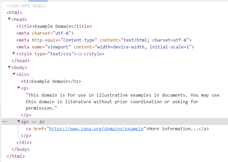The image size is (228, 162).
Task: Click the closing </div> tag
Action: coord(24,142)
